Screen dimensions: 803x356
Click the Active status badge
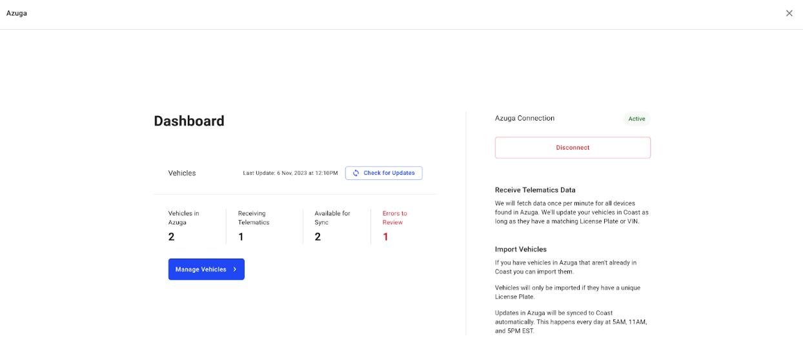[x=637, y=119]
